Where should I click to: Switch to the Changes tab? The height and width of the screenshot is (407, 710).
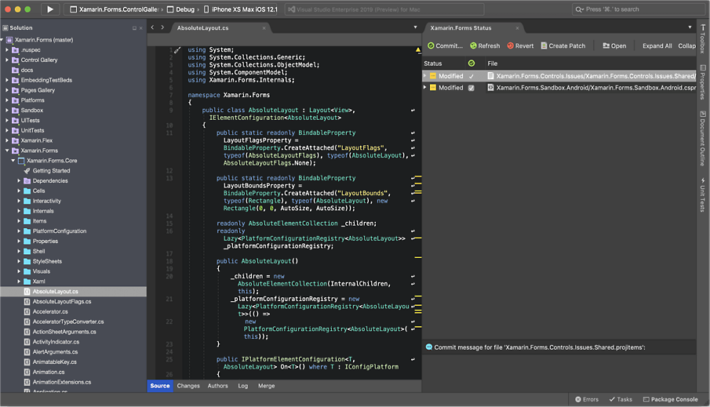188,386
